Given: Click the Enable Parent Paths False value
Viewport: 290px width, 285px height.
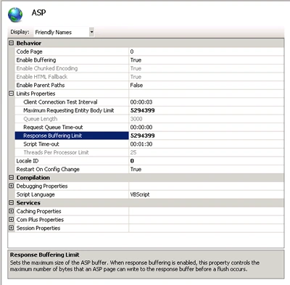Looking at the screenshot, I should coord(136,85).
